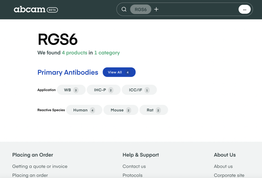Filter by Mouse reactive species
Screen dimensions: 262x178
tap(121, 110)
